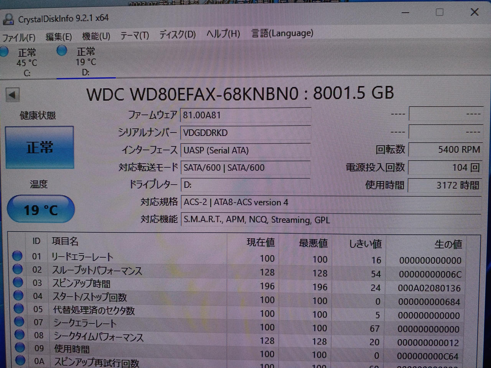Screen dimensions: 491x368
Task: Open the ディスク(D) menu
Action: coord(178,35)
